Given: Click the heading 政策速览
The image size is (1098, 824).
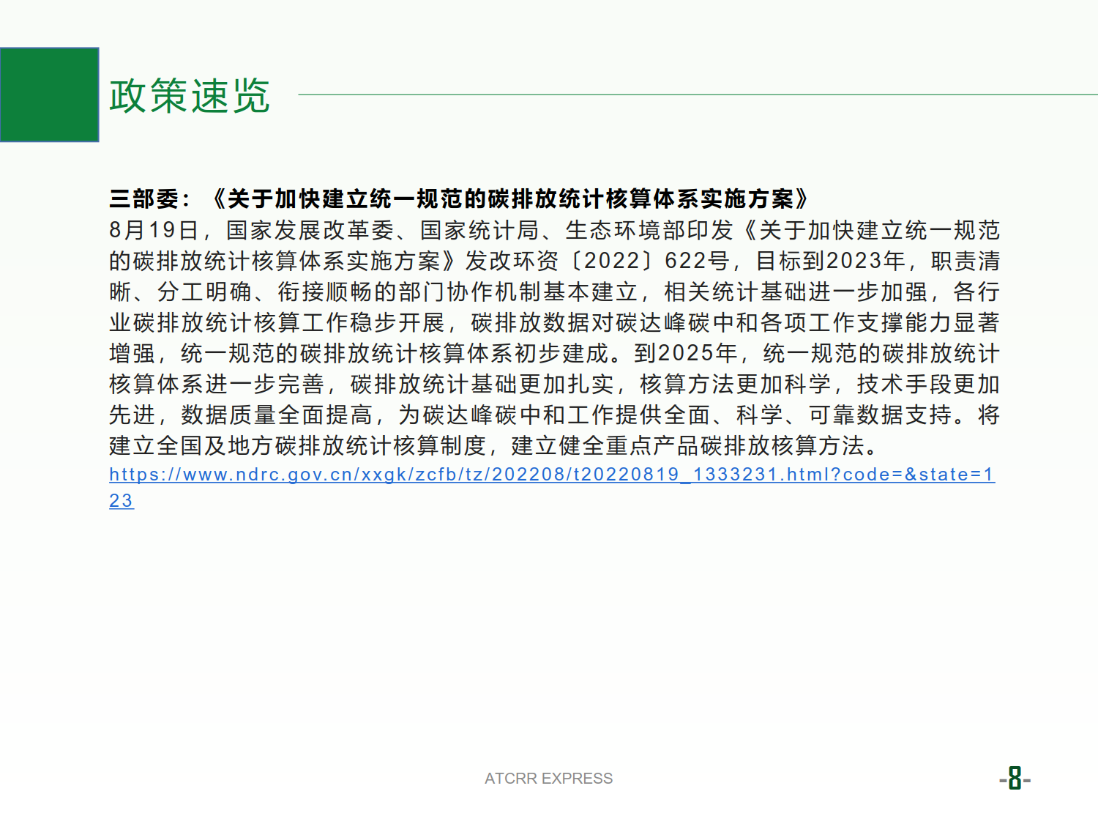Looking at the screenshot, I should pos(190,96).
